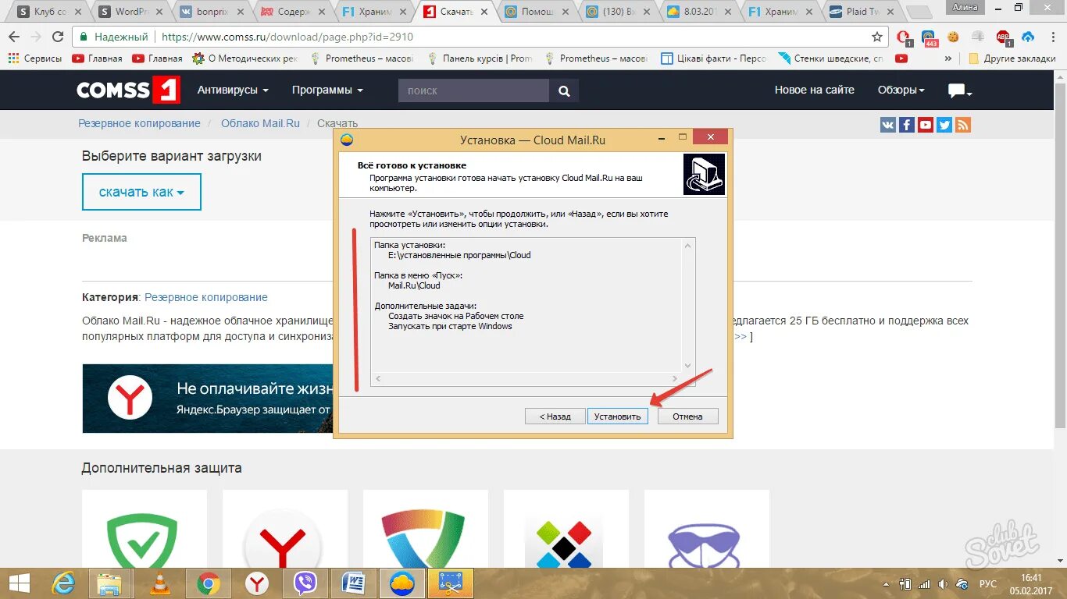Viewport: 1067px width, 599px height.
Task: Click the COMSS logo
Action: coord(128,90)
